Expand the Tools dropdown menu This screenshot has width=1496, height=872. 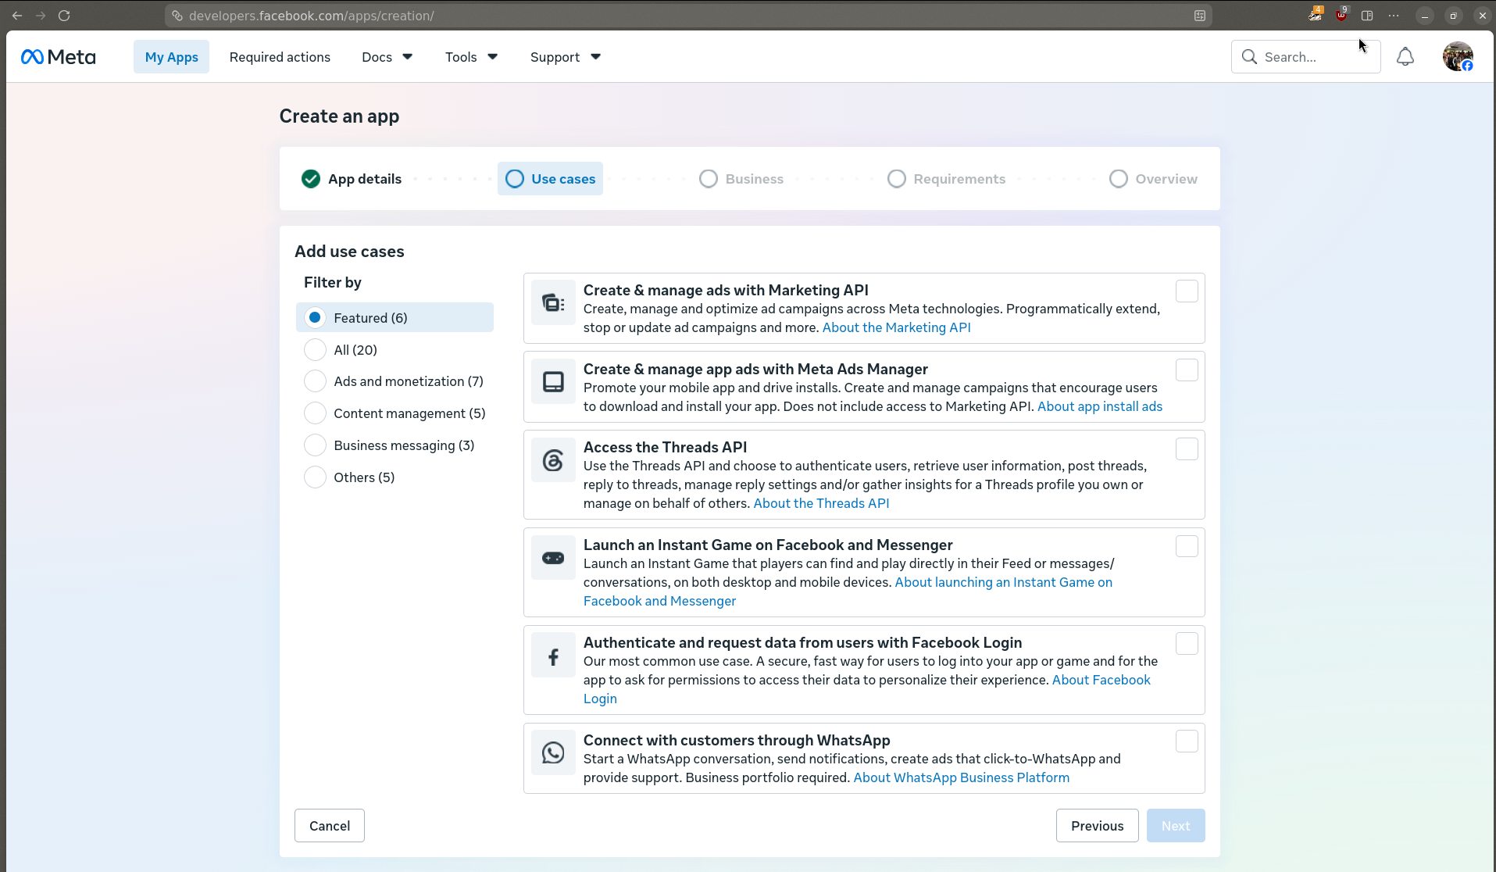tap(471, 57)
